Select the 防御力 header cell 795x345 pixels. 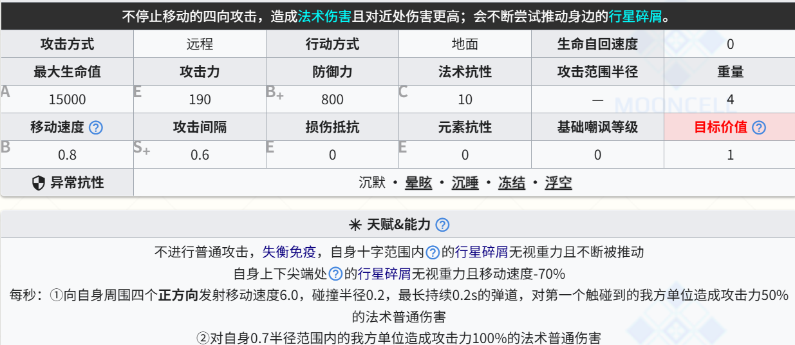click(x=332, y=71)
